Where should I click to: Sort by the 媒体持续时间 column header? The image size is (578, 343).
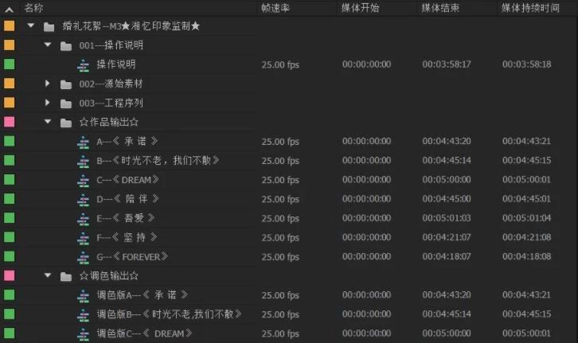point(530,8)
